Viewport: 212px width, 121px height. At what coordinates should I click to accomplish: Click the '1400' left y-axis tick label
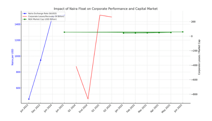tap(17, 24)
